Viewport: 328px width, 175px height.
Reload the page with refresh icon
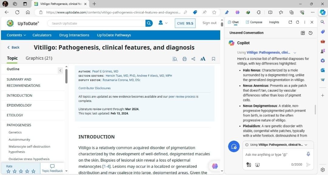pos(17,12)
